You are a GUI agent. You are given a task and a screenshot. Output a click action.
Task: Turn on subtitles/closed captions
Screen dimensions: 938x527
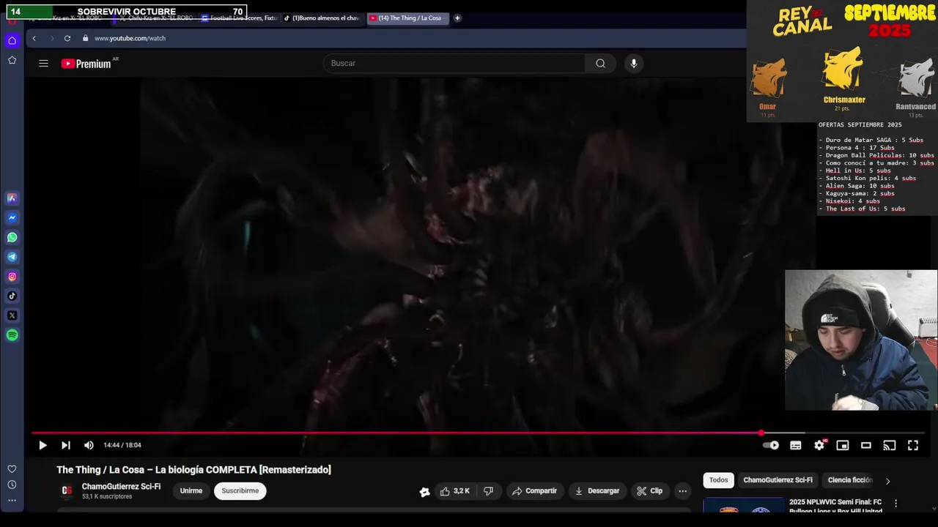coord(796,445)
